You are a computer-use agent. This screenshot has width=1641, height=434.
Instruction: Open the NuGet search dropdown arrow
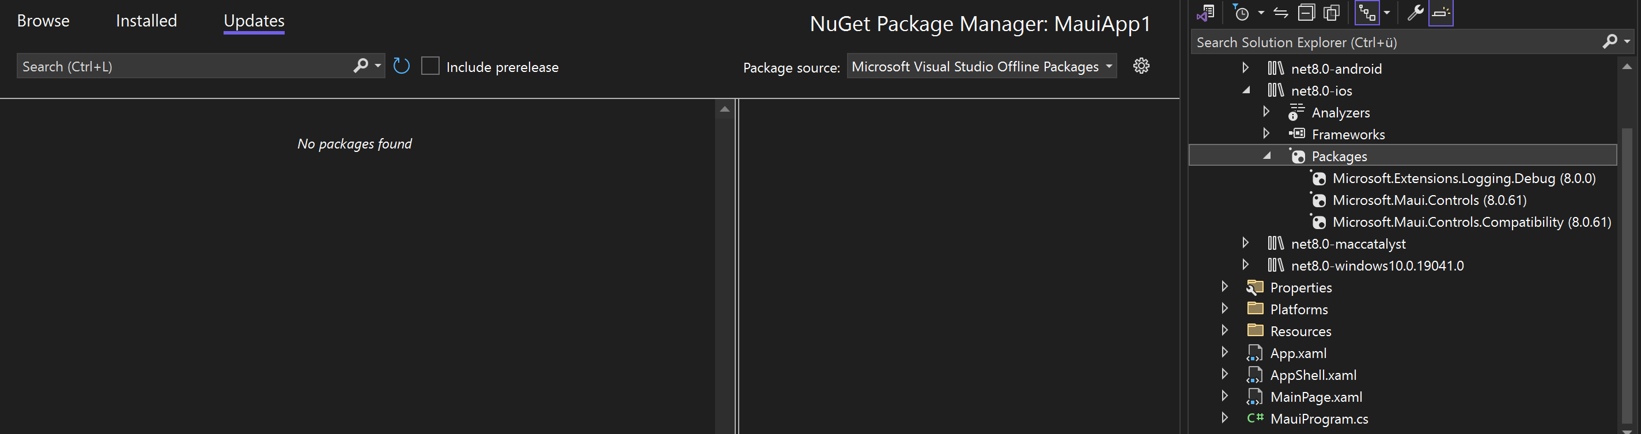(378, 66)
